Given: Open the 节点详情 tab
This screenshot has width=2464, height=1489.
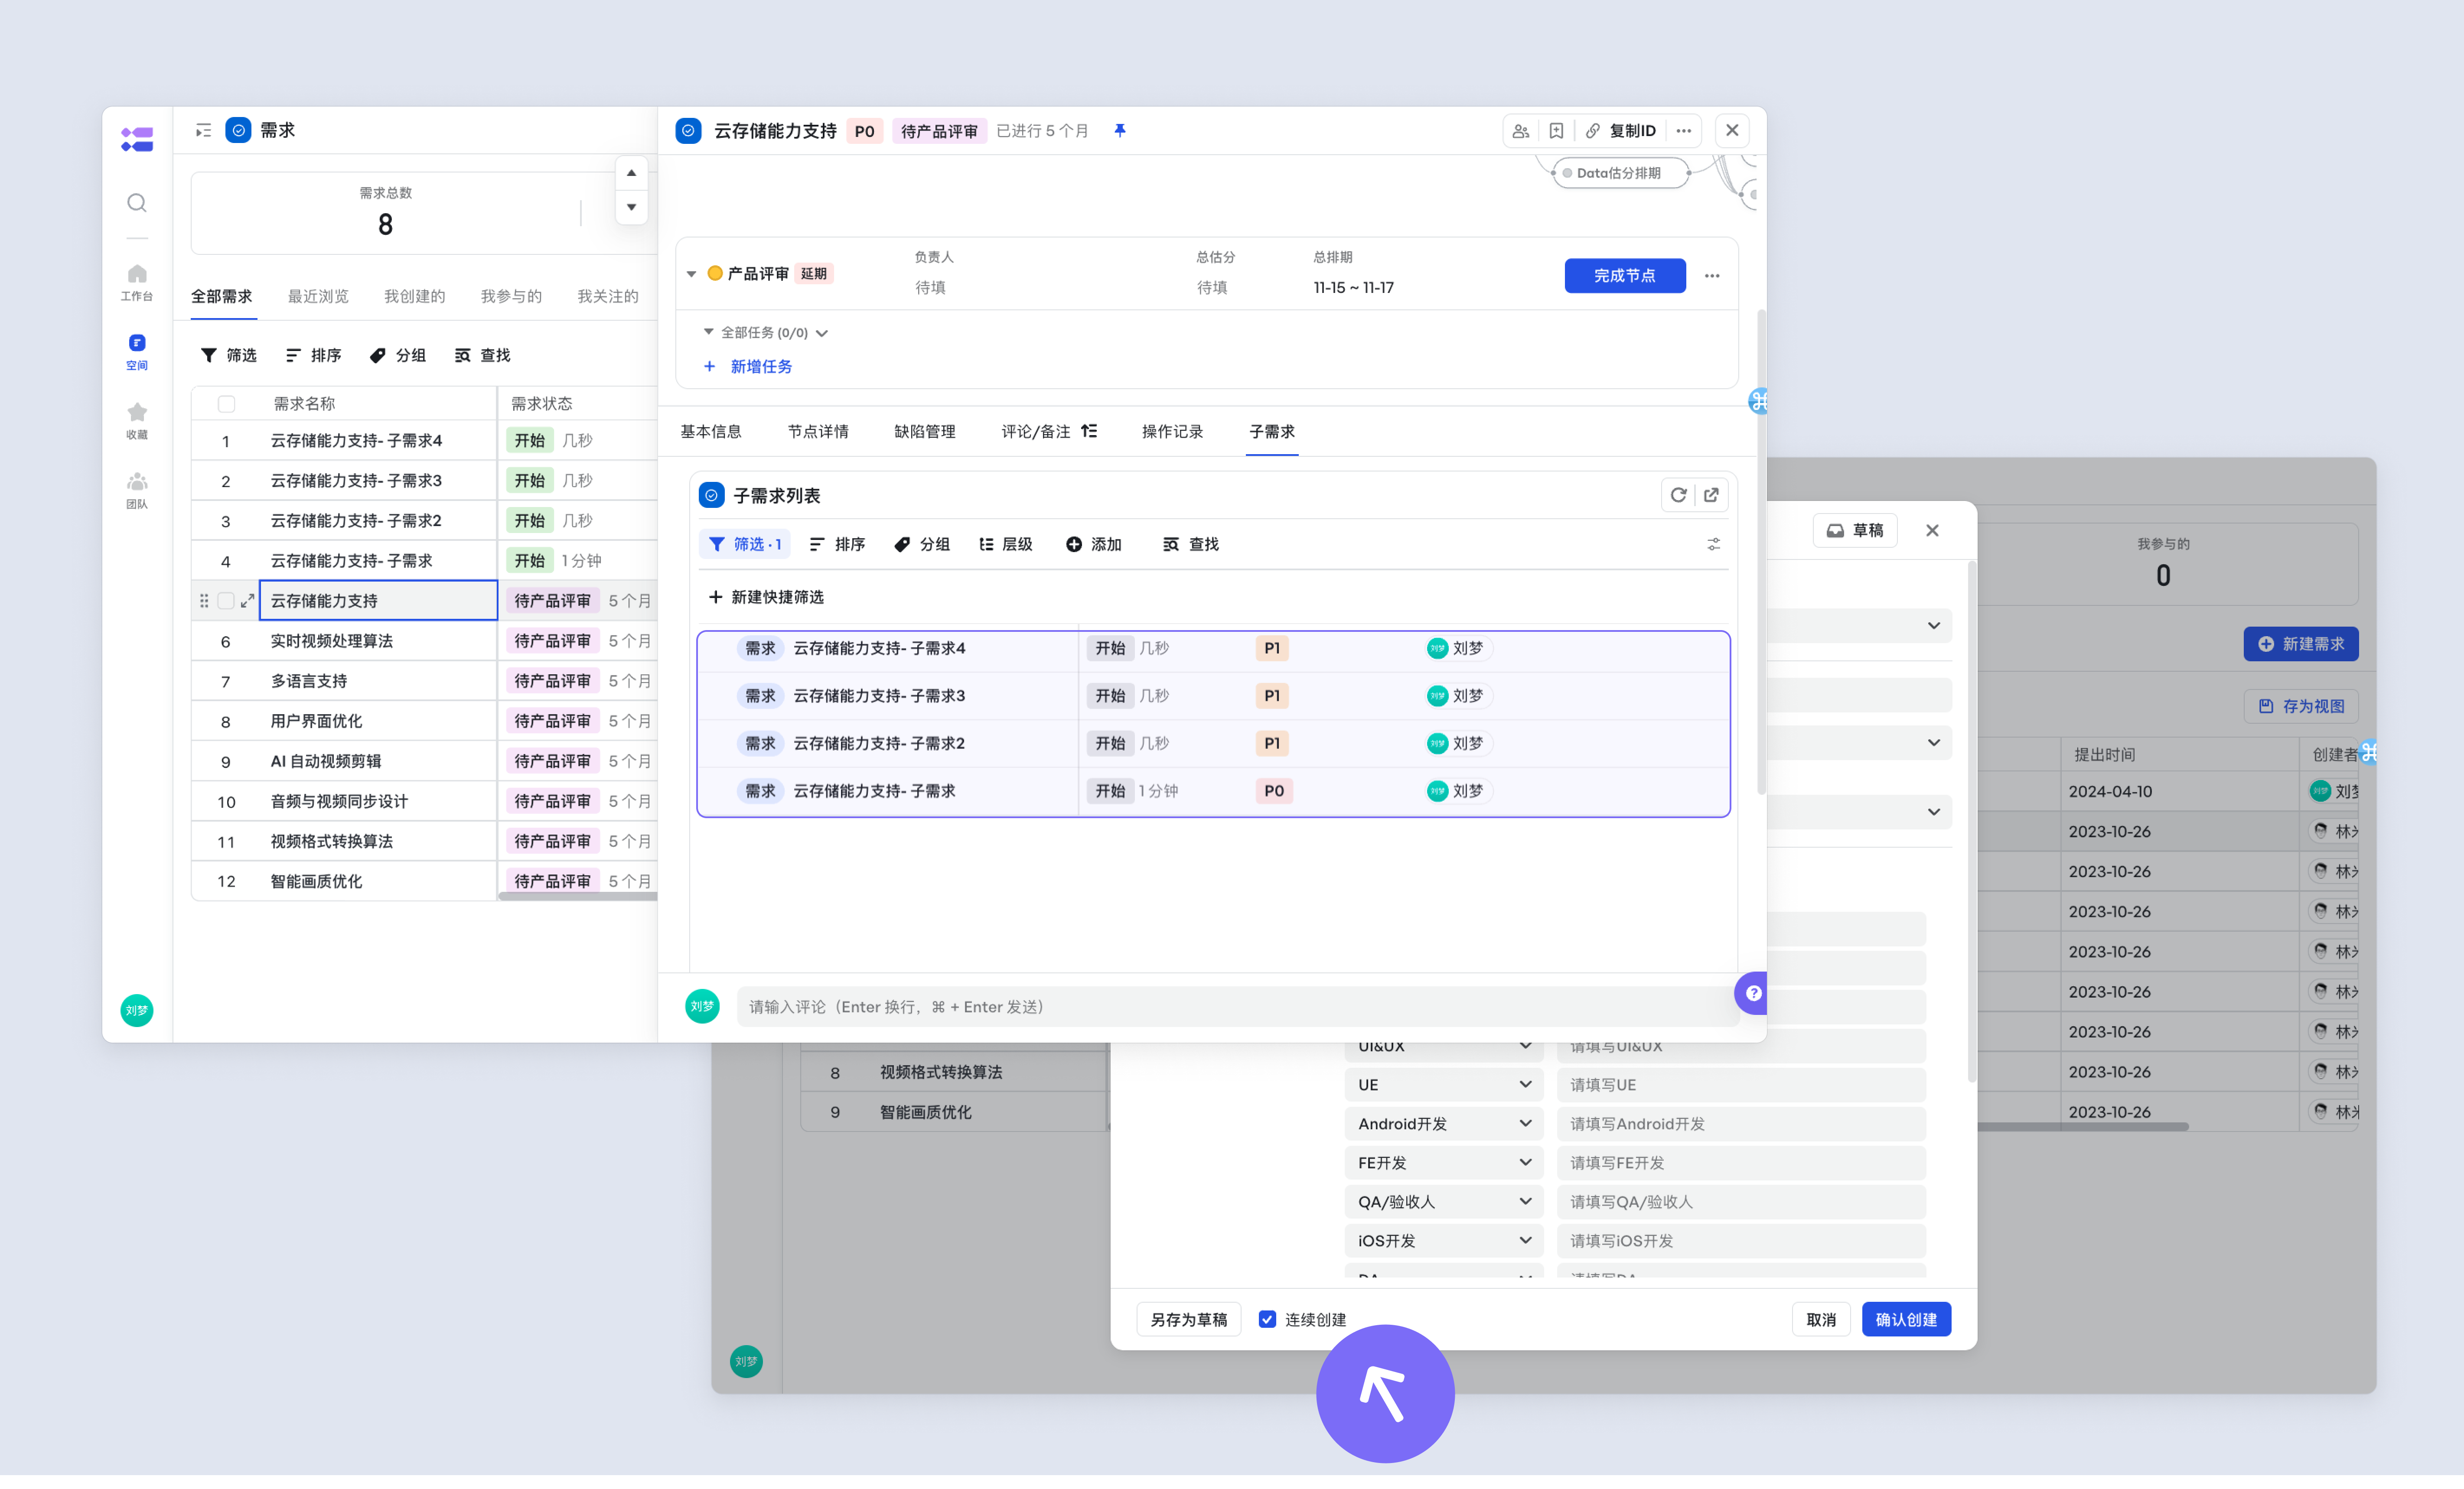Looking at the screenshot, I should [x=818, y=432].
